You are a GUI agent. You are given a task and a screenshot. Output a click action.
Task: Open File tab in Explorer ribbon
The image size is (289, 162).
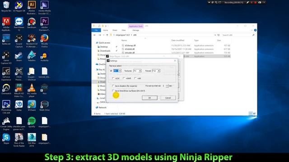pos(96,30)
